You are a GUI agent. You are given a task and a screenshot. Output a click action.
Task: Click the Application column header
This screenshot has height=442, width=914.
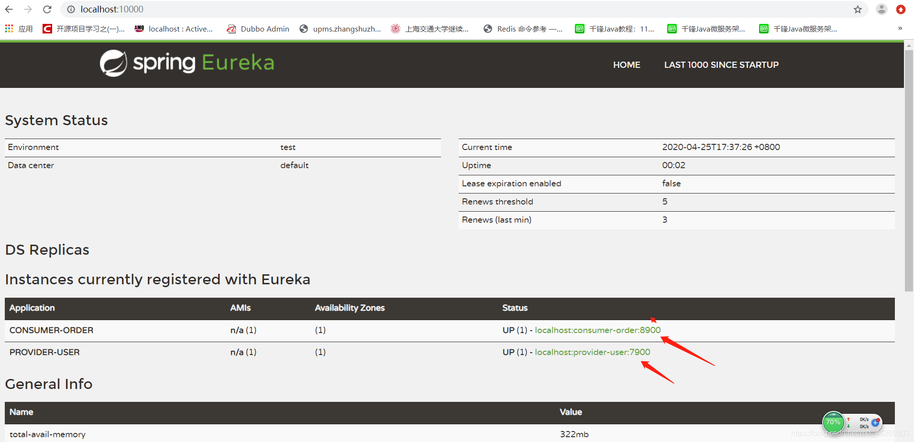click(x=32, y=308)
